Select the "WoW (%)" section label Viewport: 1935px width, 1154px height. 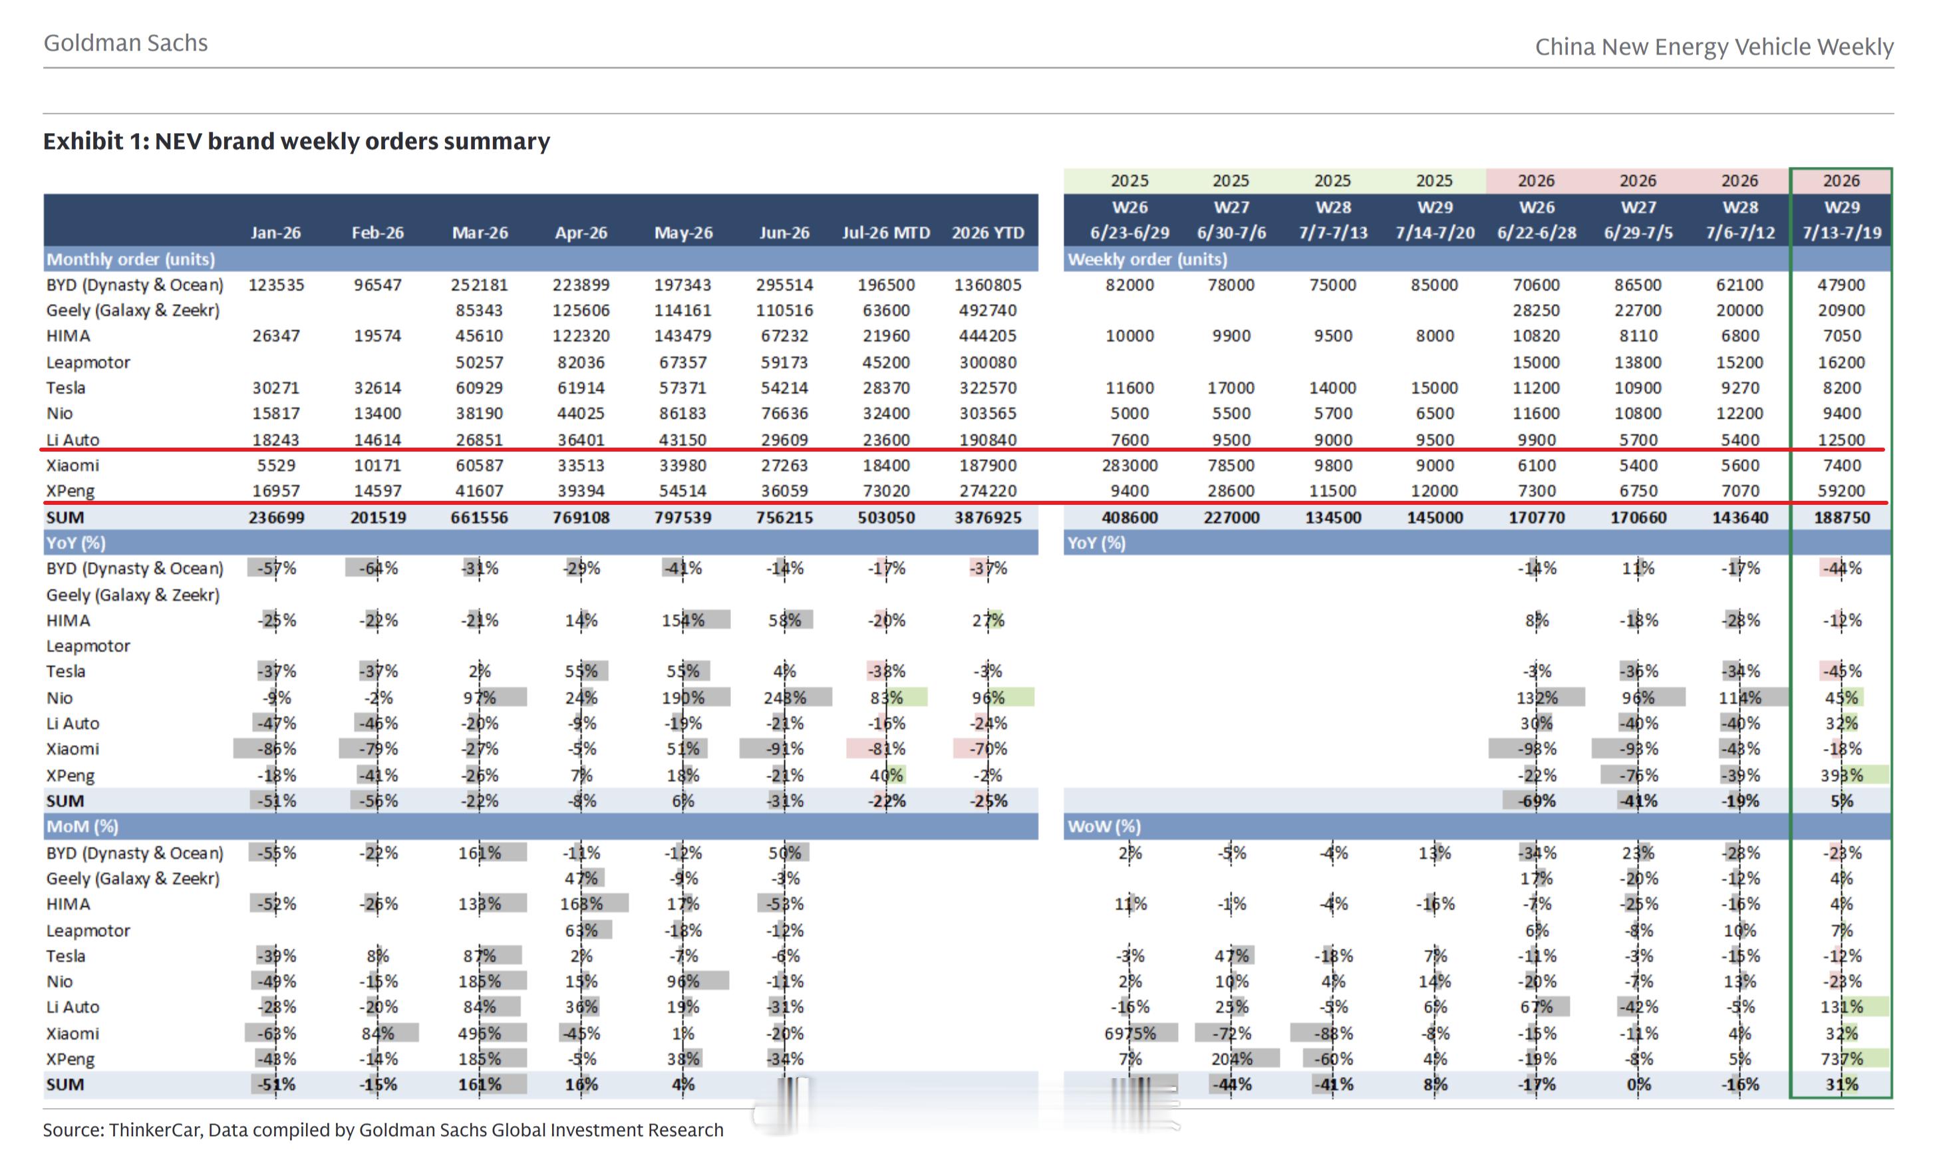pyautogui.click(x=1104, y=826)
